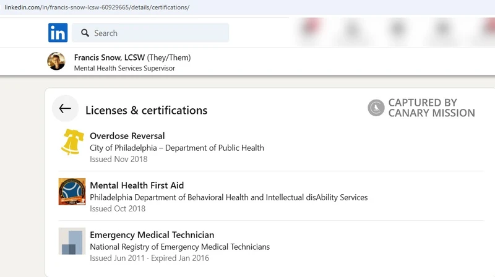Screen dimensions: 495x277
Task: Select the Mental Health First Aid title
Action: tap(137, 185)
